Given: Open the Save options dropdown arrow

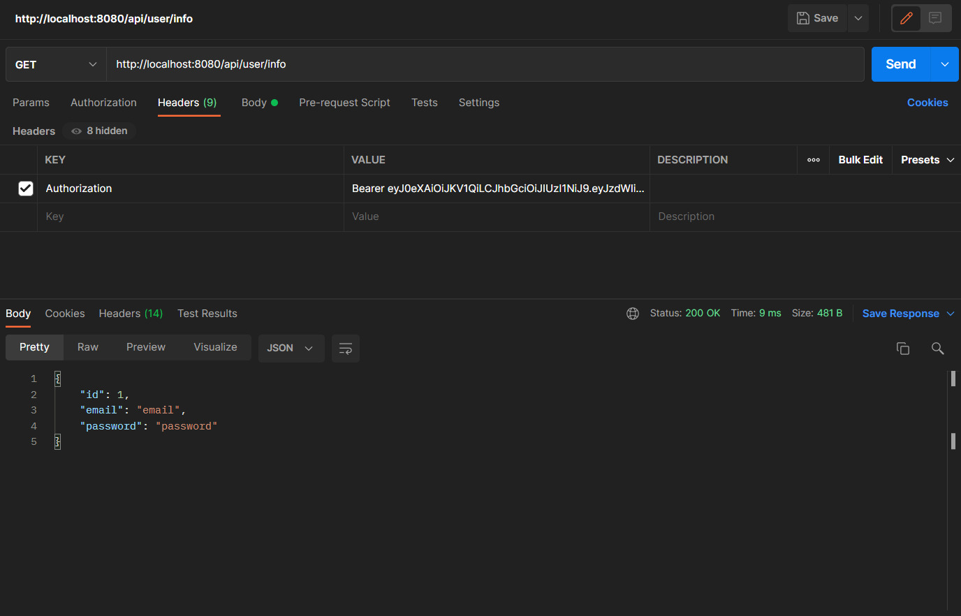Looking at the screenshot, I should pos(858,18).
